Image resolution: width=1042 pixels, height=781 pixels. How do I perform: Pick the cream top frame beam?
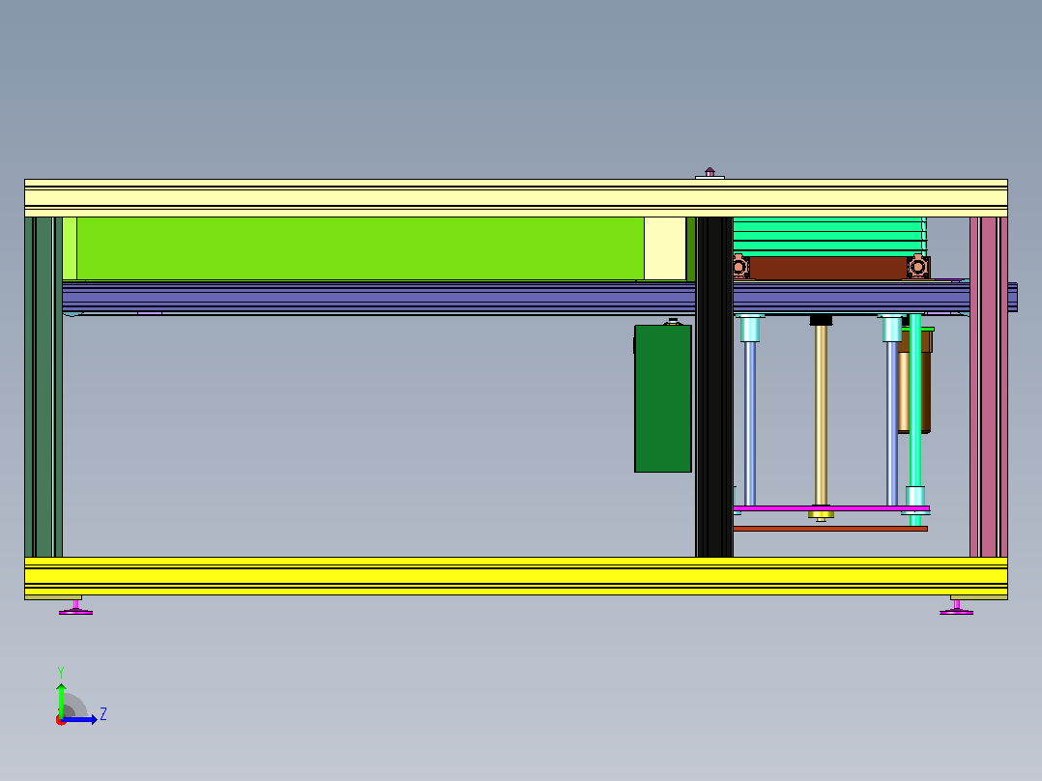[516, 198]
